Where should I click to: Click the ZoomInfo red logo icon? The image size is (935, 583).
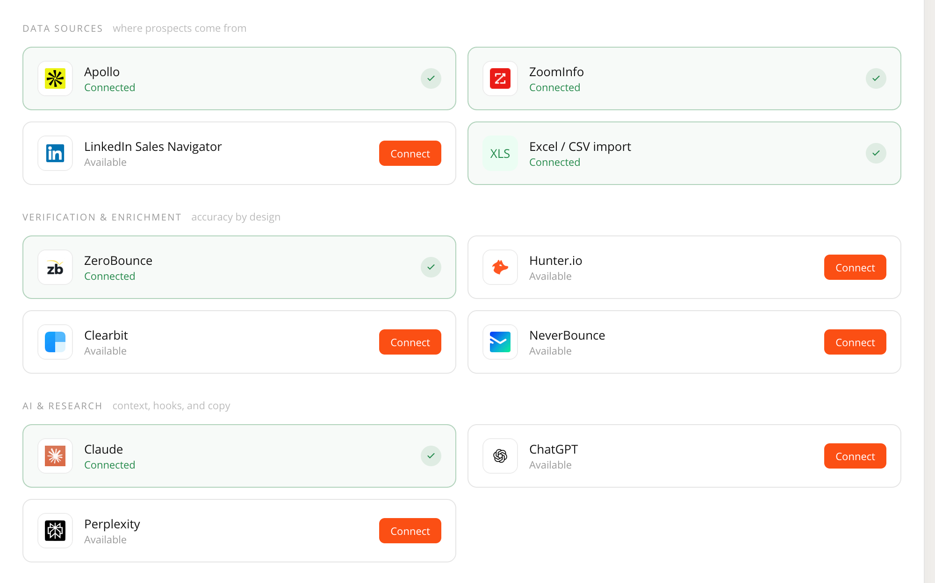(500, 78)
